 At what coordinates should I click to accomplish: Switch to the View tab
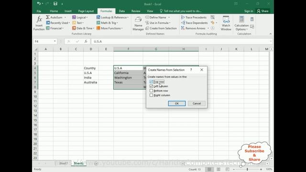[x=150, y=11]
